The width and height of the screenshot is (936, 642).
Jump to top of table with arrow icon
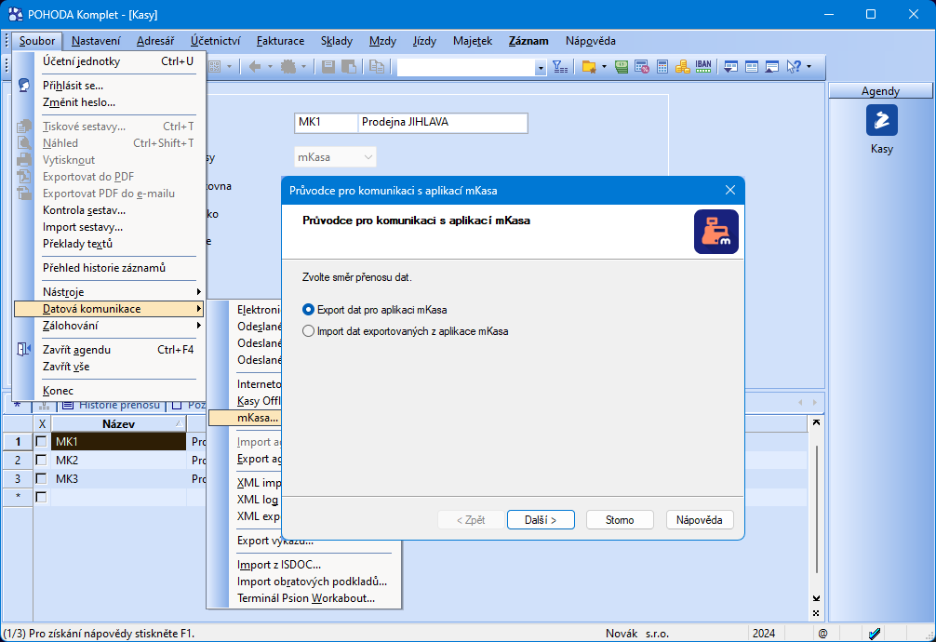pyautogui.click(x=816, y=422)
